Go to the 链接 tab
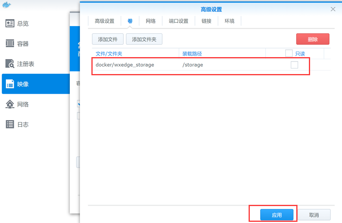Screen dimensions: 342x223 coord(206,21)
